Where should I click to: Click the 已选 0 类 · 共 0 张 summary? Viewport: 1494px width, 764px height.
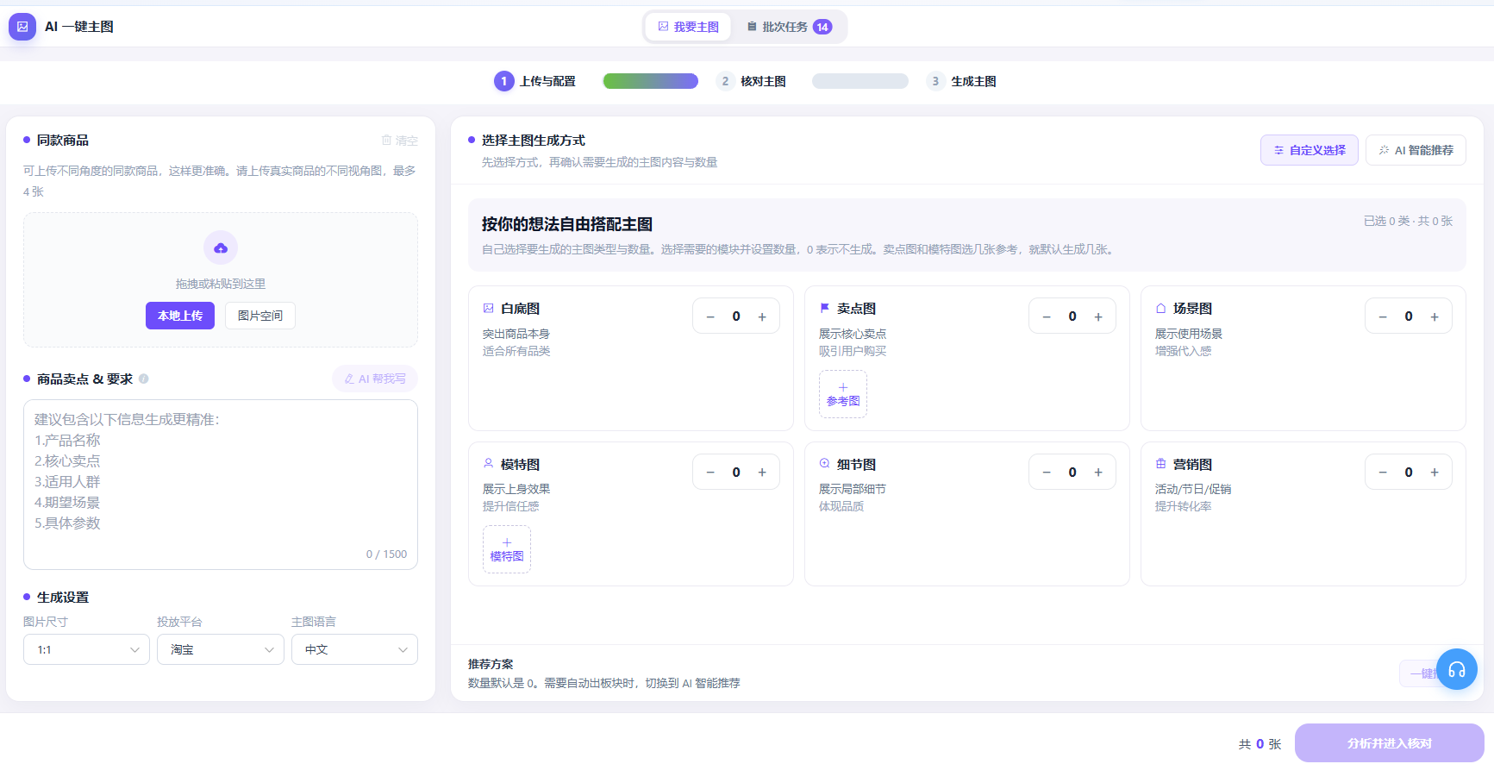coord(1408,221)
